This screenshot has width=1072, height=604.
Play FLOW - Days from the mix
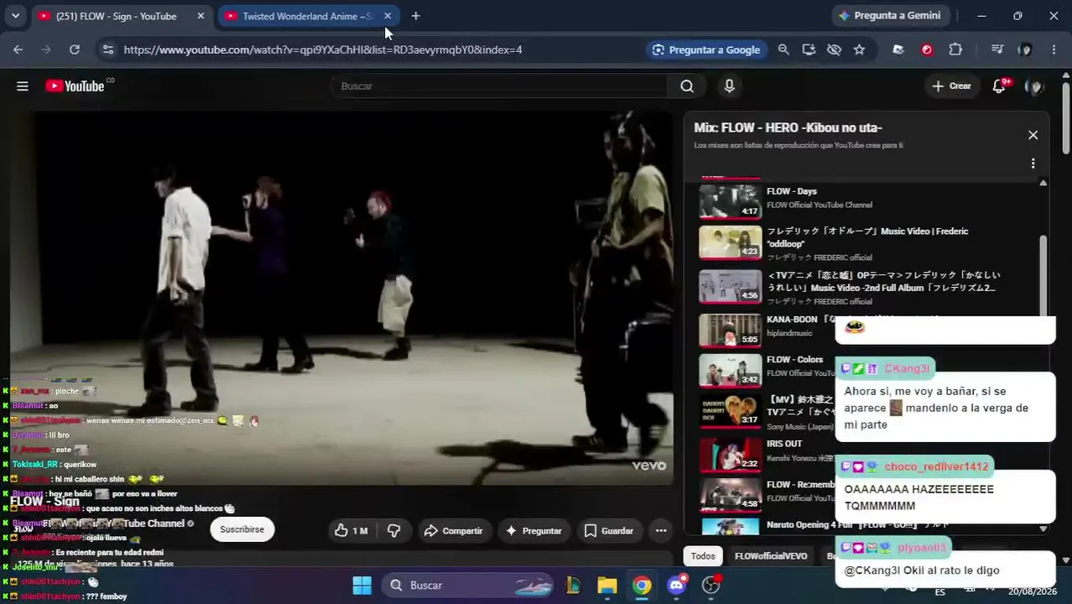791,191
